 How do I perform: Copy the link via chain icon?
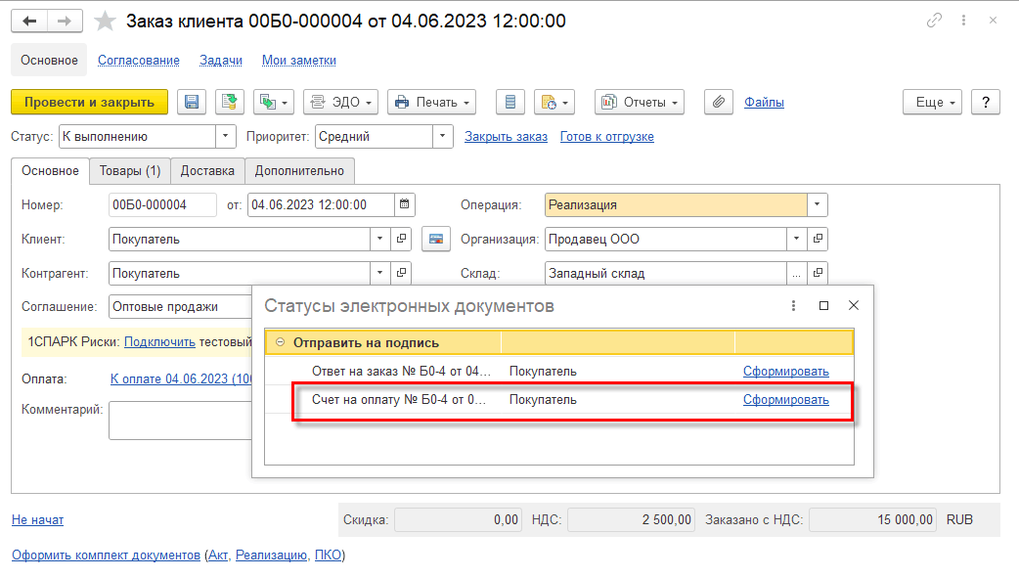point(934,21)
